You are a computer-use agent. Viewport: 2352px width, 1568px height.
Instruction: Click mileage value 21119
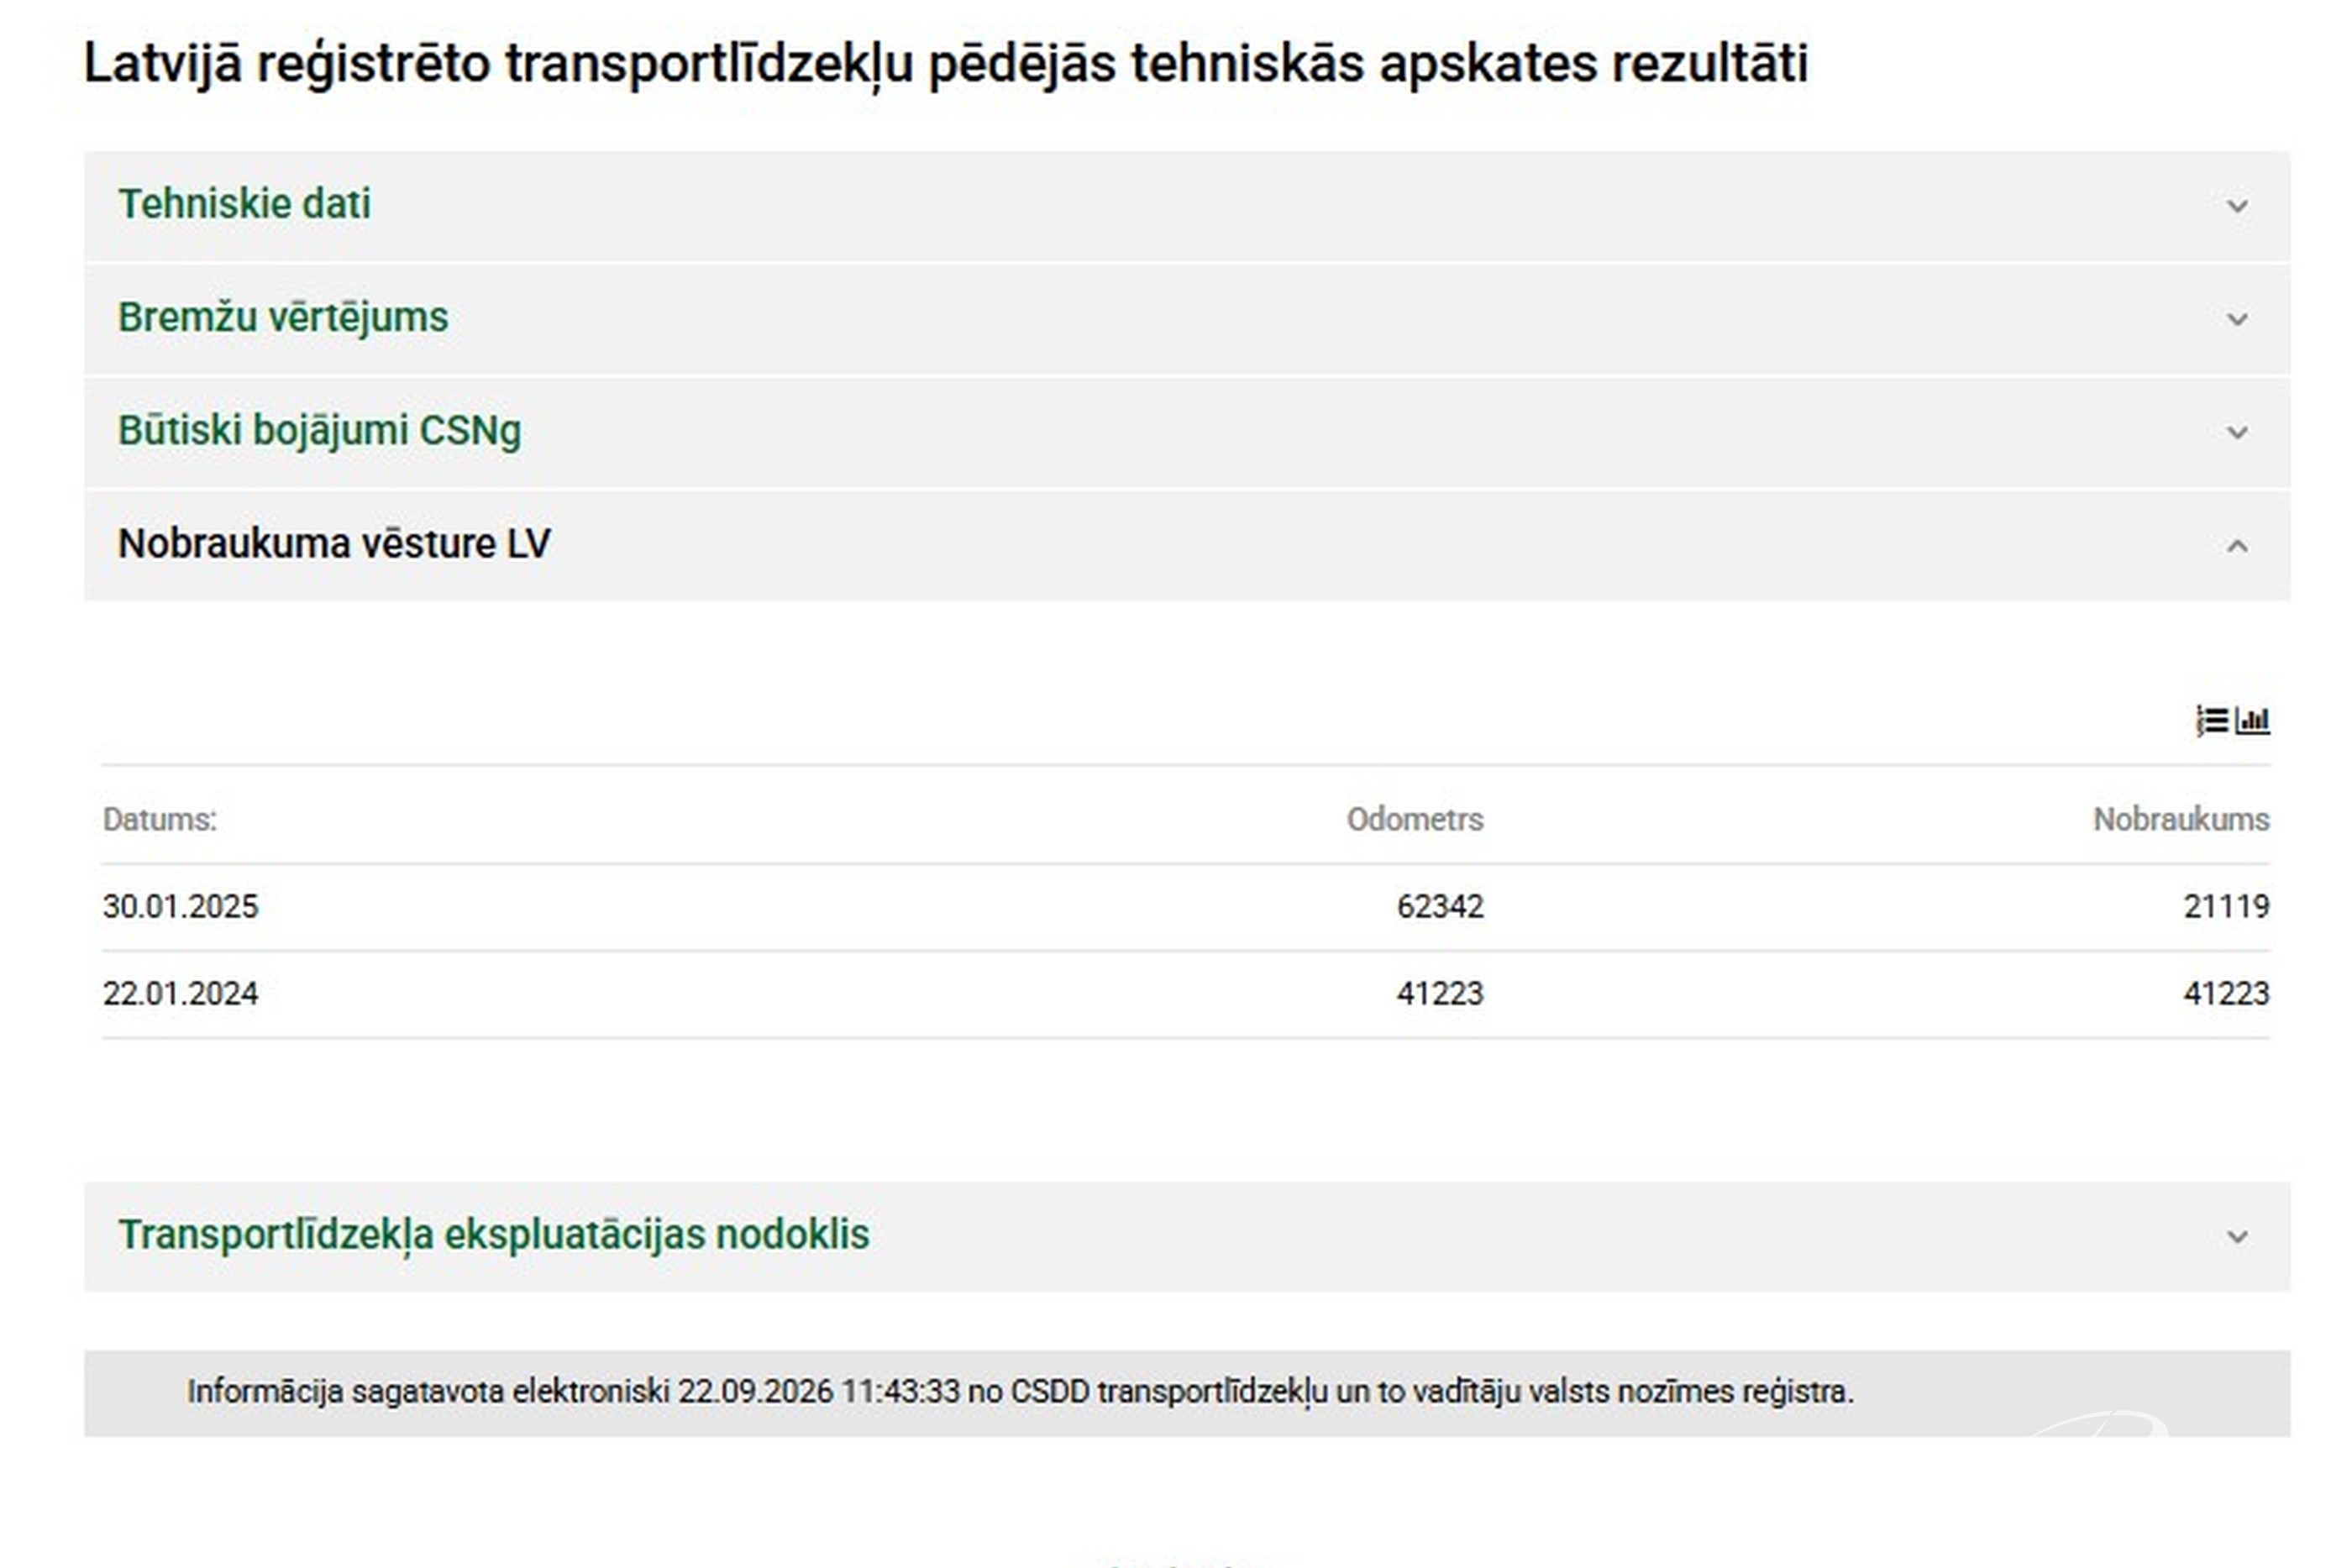pos(2226,906)
